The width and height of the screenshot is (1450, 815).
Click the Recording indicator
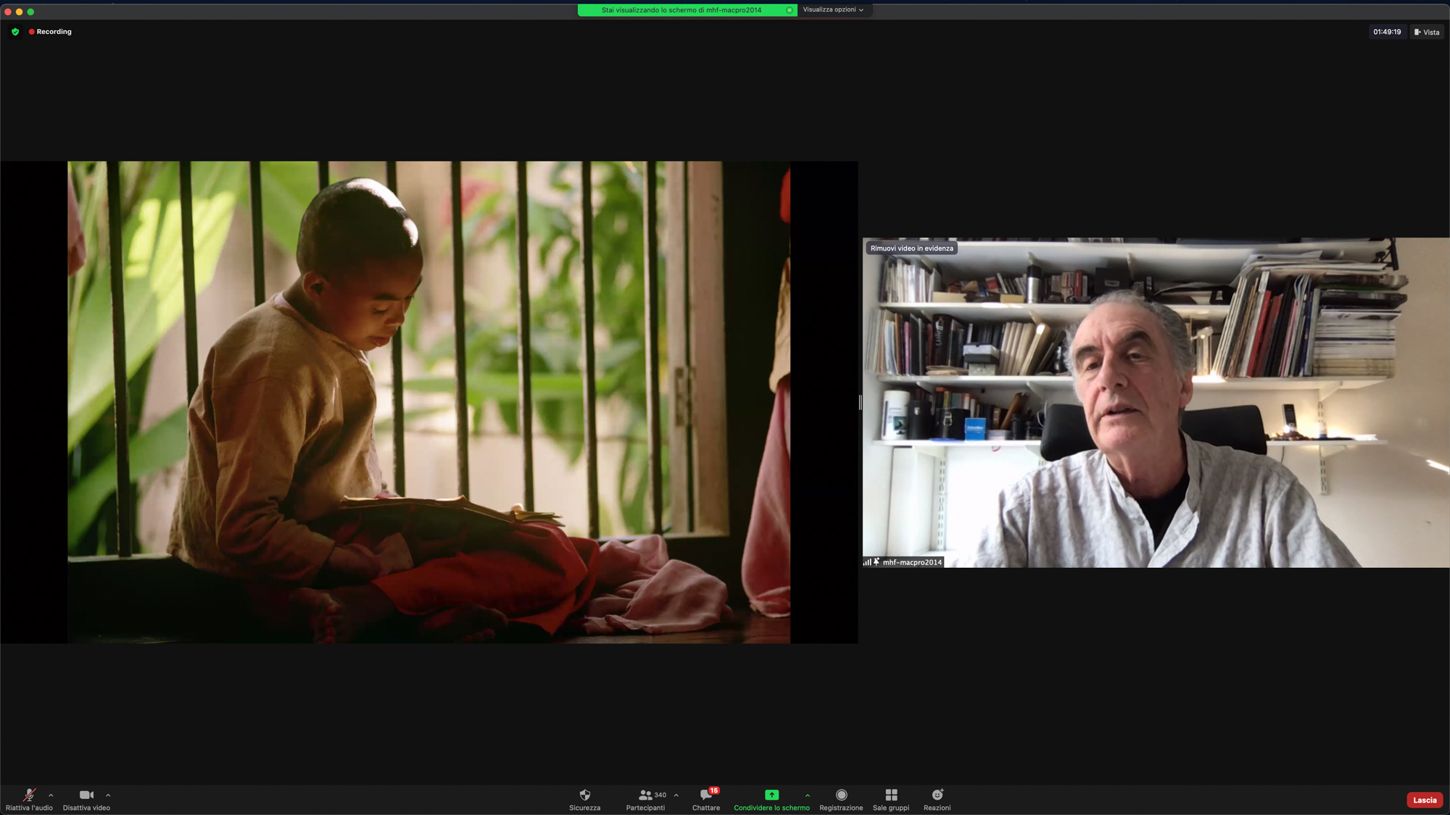[50, 32]
